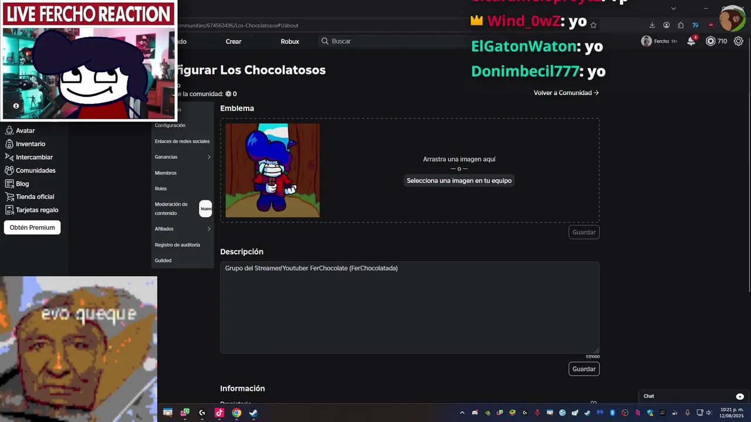Screen dimensions: 751x422
Task: Open Guilded in the settings menu
Action: coord(163,260)
